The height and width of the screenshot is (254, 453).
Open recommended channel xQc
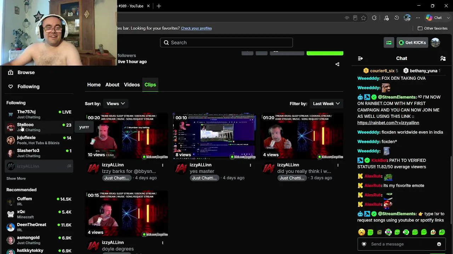tap(39, 214)
